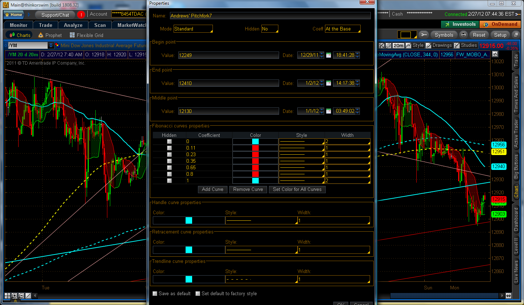
Task: Open the Coeff dropdown showing At the Base
Action: (343, 29)
